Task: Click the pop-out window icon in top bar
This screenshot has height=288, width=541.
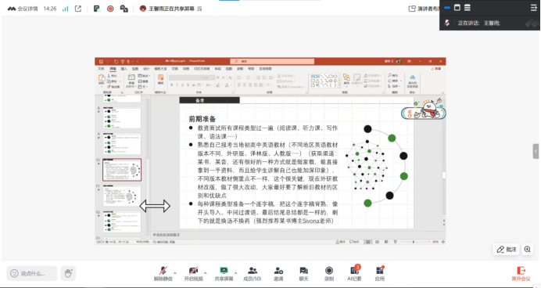Action: click(x=78, y=9)
